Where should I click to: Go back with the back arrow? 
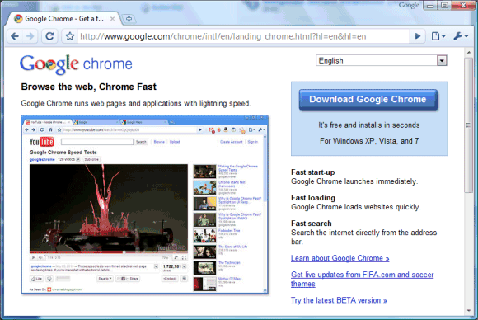[15, 36]
